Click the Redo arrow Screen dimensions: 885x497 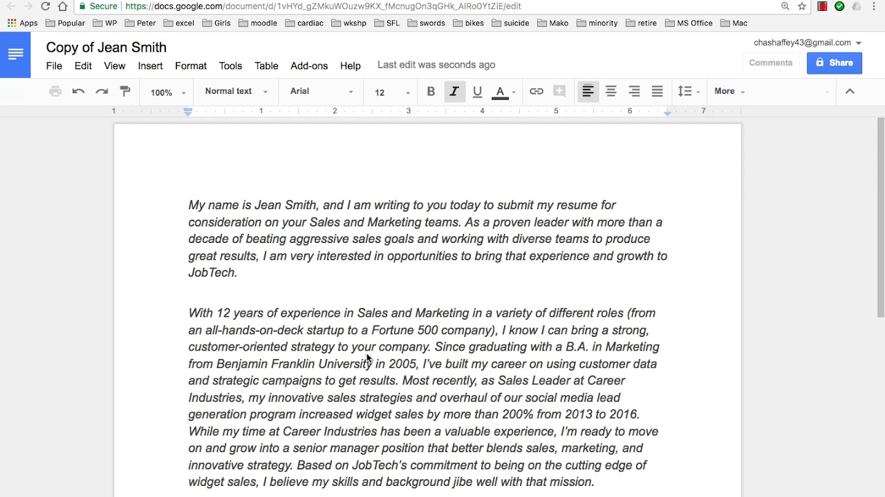pos(102,91)
